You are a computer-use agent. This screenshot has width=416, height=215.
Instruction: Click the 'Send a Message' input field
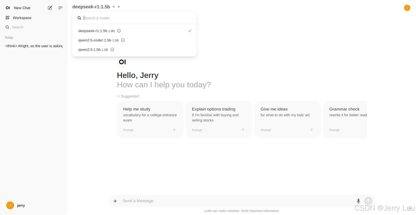click(x=237, y=201)
